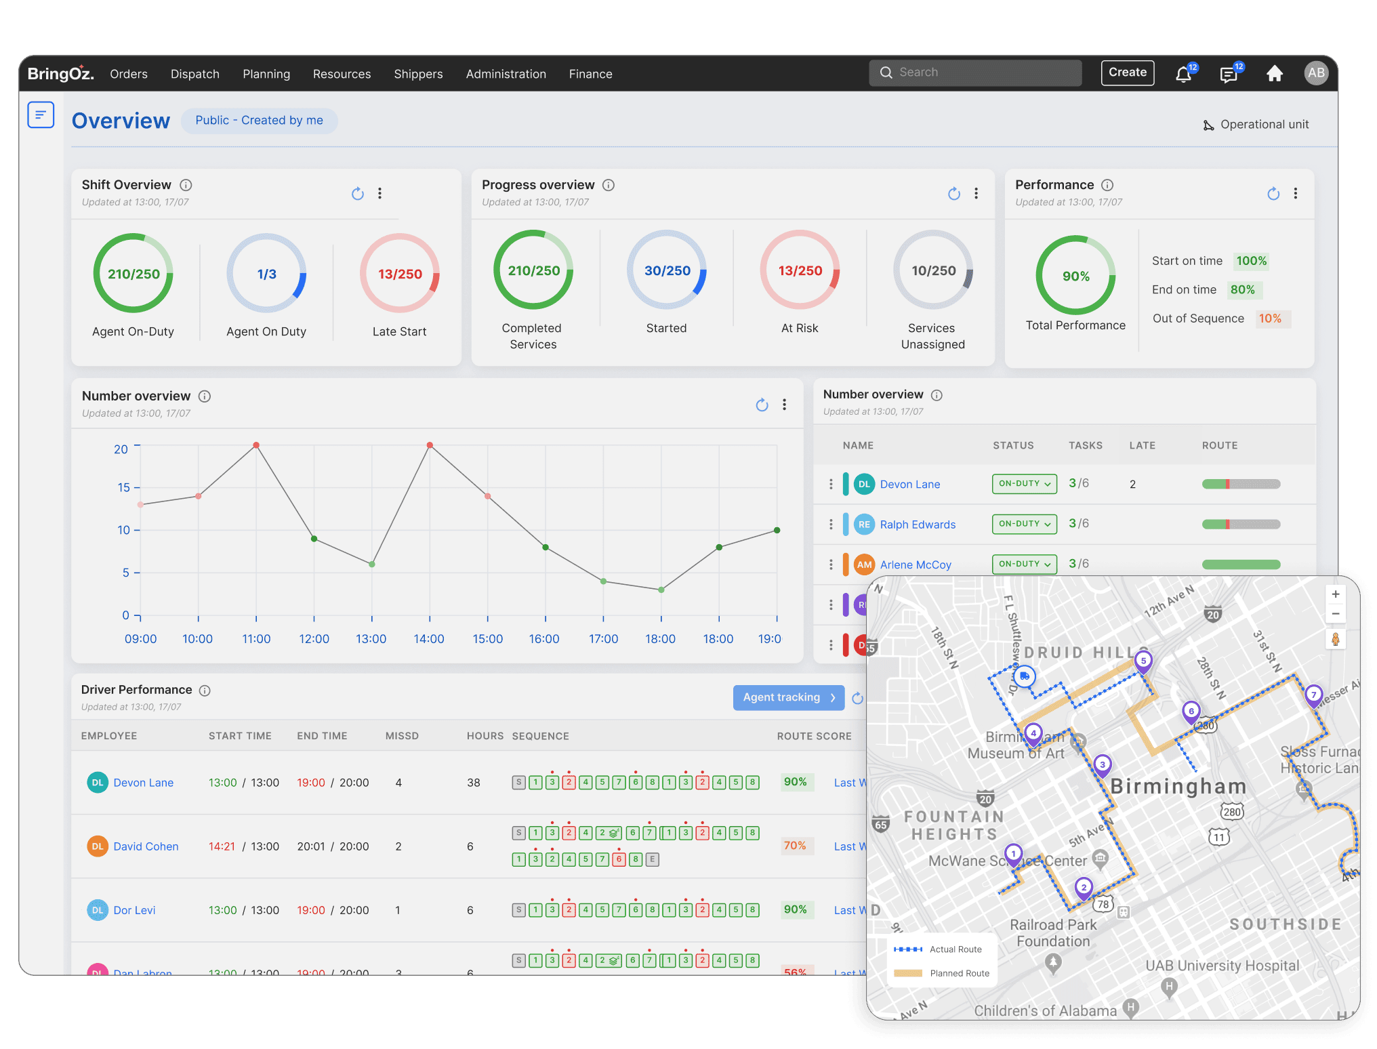The width and height of the screenshot is (1377, 1049).
Task: Click Public - Created by me tag
Action: pos(259,121)
